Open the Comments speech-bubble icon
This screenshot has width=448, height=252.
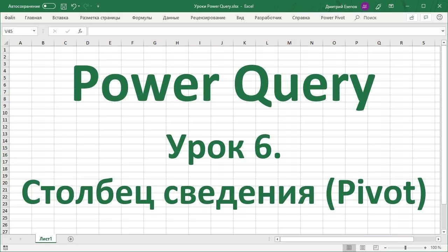point(426,17)
